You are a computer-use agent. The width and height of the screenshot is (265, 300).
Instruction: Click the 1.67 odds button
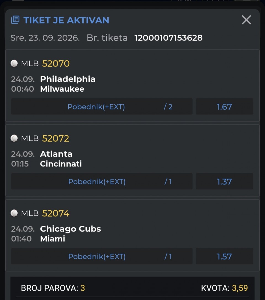click(224, 107)
